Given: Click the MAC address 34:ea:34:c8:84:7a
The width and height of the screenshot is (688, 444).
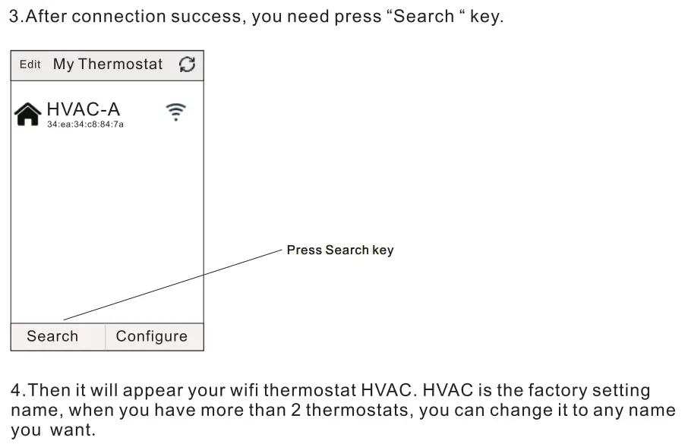Looking at the screenshot, I should point(85,124).
